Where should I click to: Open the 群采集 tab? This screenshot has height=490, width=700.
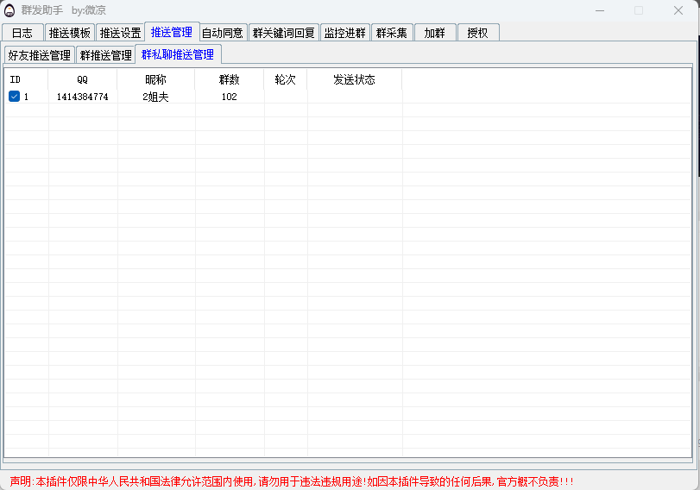tap(392, 33)
